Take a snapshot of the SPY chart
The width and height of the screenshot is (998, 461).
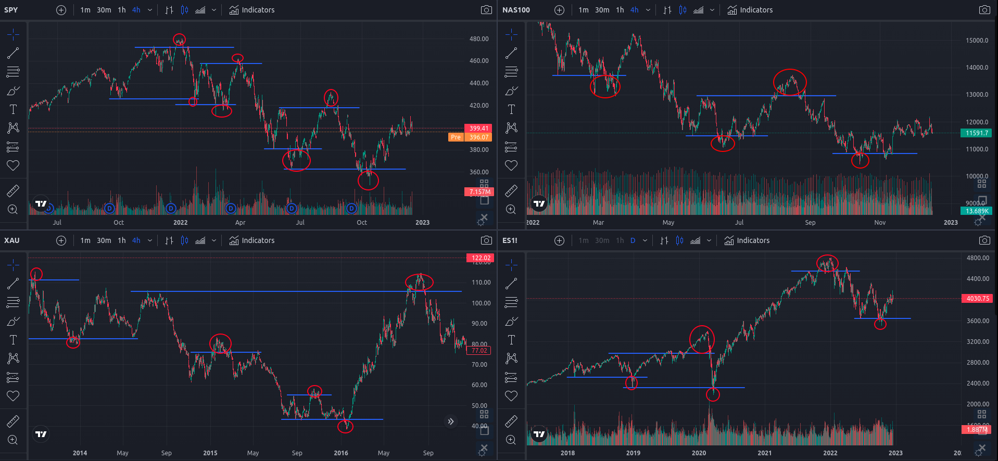point(486,10)
